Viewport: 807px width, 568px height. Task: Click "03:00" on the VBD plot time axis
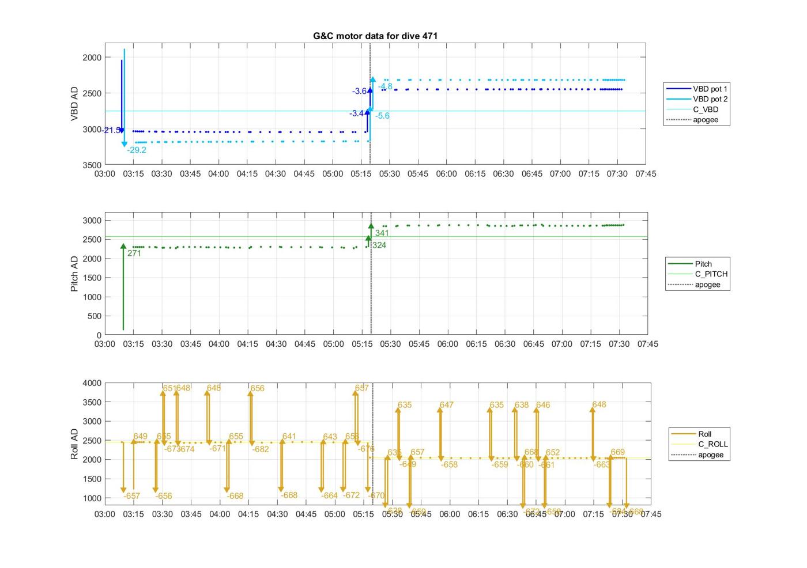pos(105,174)
